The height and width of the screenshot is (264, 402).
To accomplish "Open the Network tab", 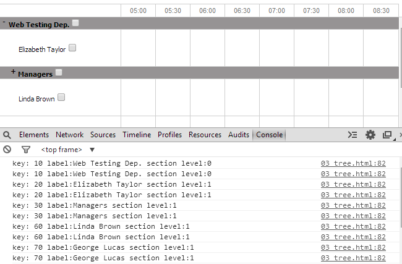I will [x=70, y=135].
